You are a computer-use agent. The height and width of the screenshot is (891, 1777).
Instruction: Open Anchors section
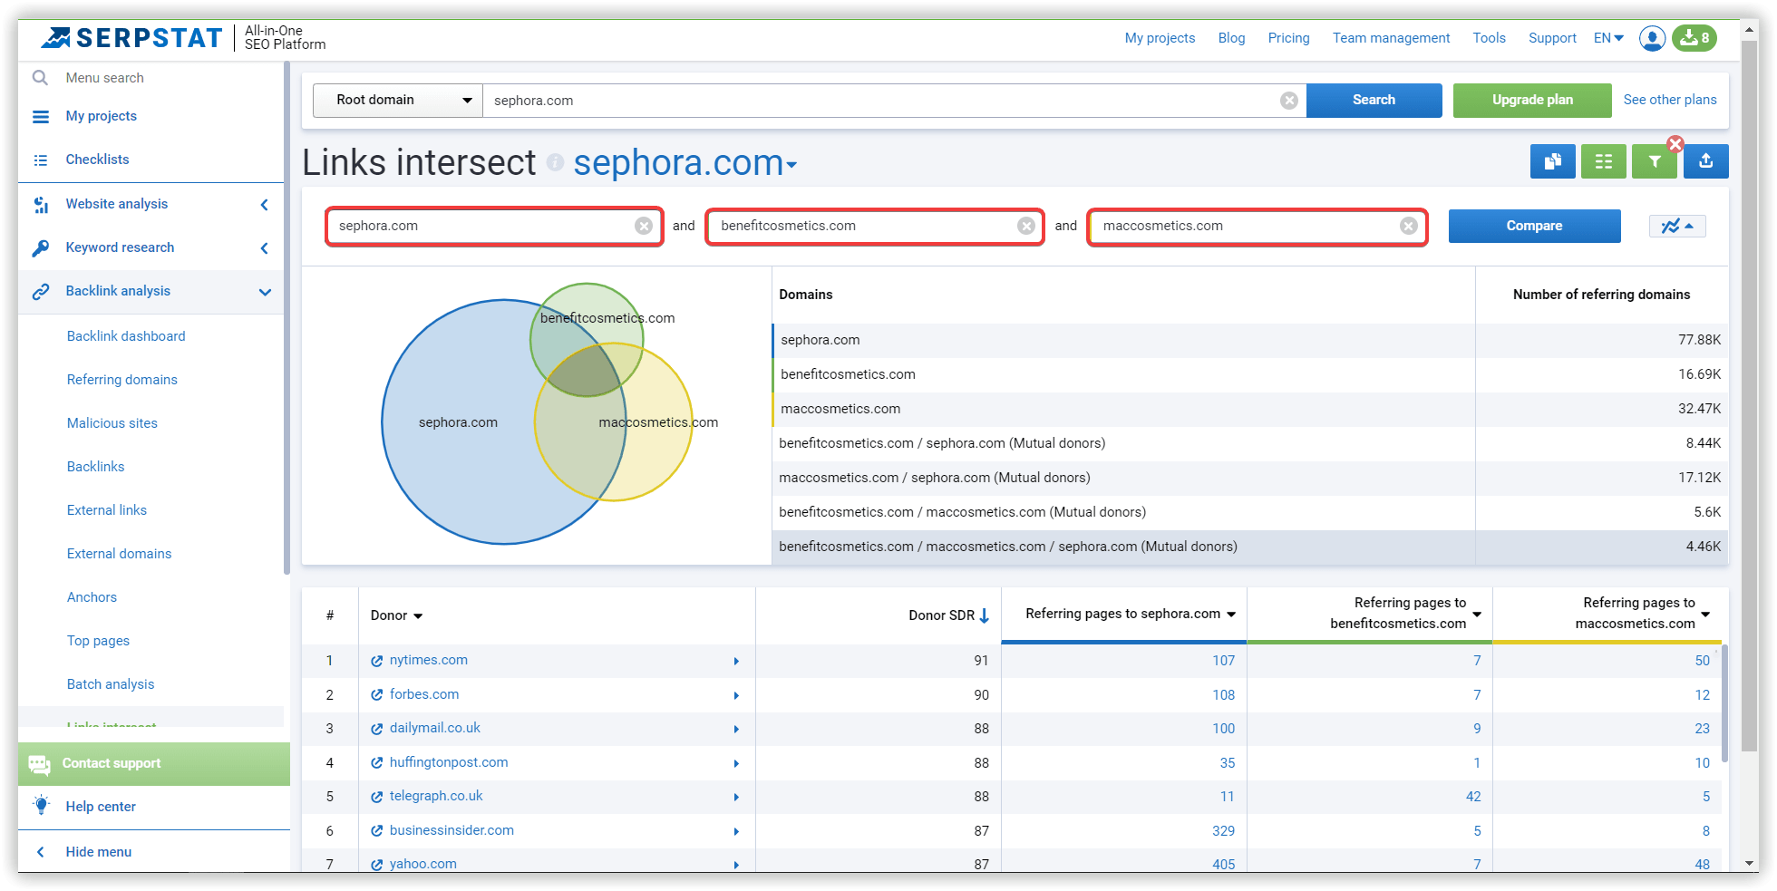[92, 597]
